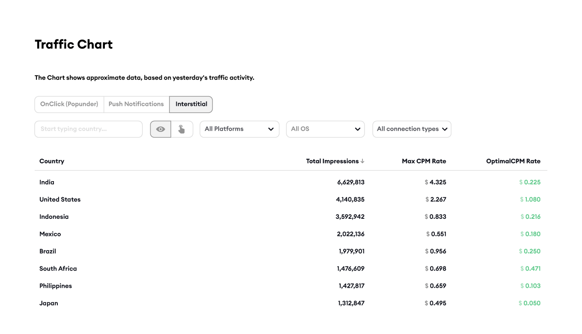Switch to the OnClick (Popunder) tab
The height and width of the screenshot is (334, 582).
pyautogui.click(x=69, y=104)
